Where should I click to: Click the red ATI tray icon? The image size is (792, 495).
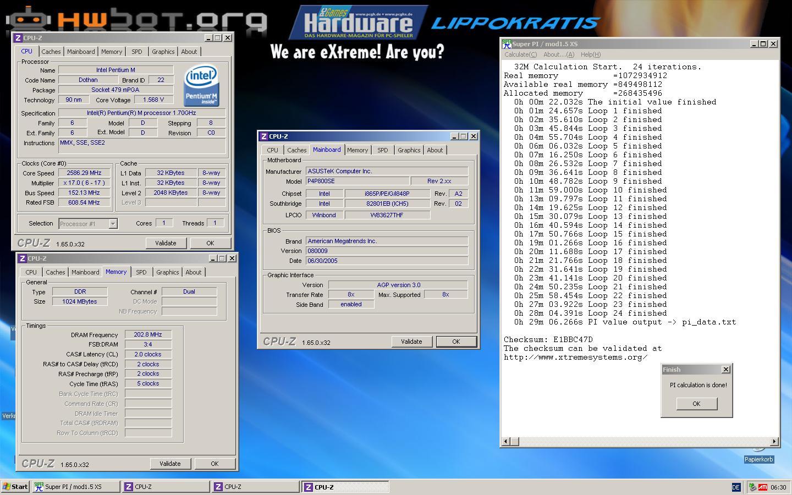(763, 487)
